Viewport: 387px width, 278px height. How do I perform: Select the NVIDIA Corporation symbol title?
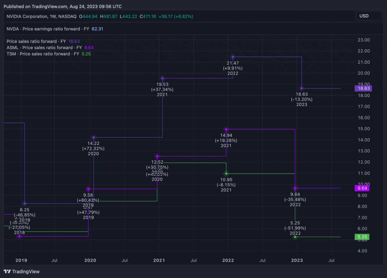click(41, 16)
